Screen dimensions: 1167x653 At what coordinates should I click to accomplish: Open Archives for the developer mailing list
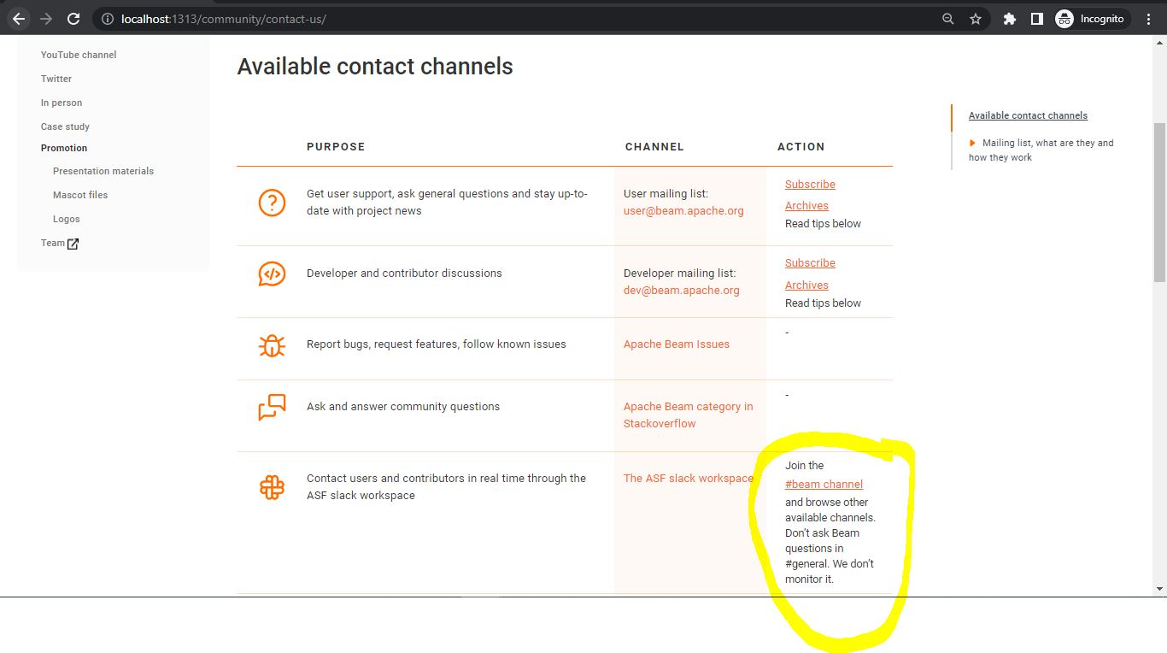click(806, 285)
